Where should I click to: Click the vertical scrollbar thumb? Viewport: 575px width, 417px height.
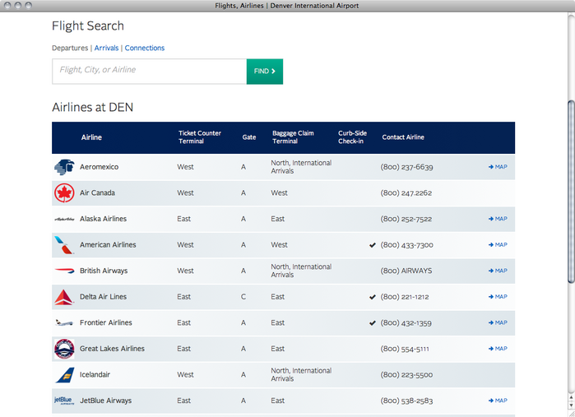coord(571,192)
